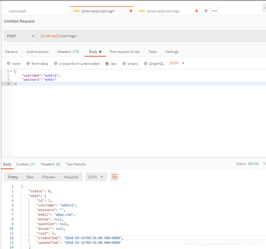Open a new request tab with plus icon
Viewport: 266px width, 249px height.
(206, 11)
